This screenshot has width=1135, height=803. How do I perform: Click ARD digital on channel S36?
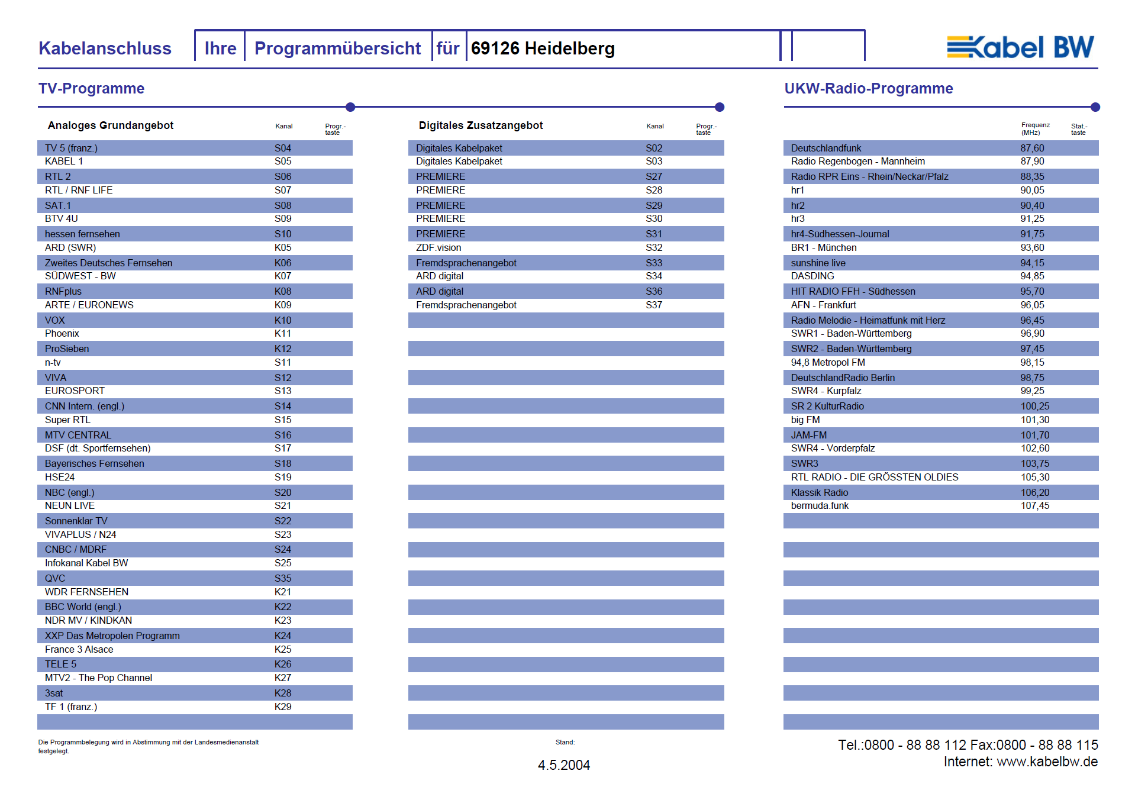[566, 291]
